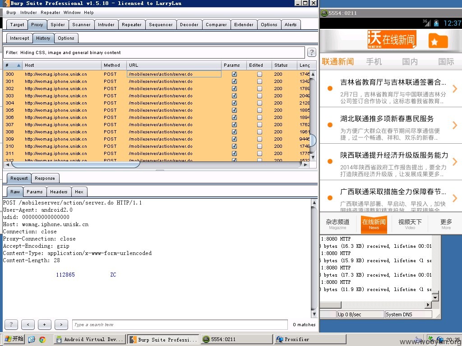The image size is (462, 346).
Task: Switch to the Target tab
Action: [17, 25]
